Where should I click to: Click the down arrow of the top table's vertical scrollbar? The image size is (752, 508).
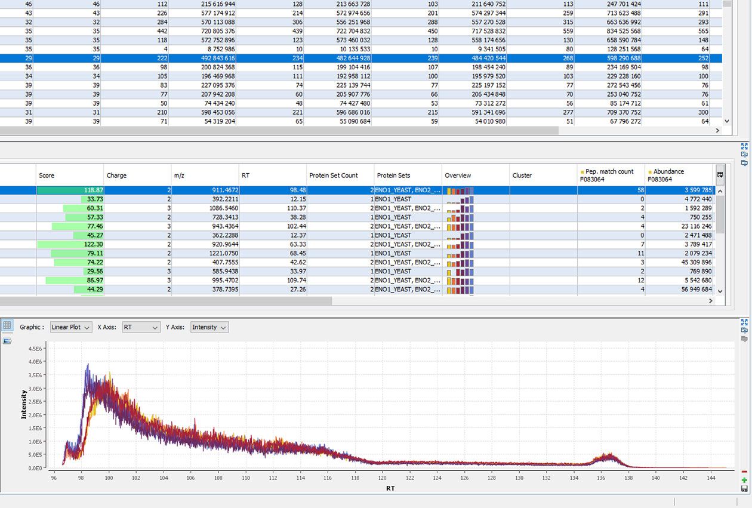[x=726, y=121]
